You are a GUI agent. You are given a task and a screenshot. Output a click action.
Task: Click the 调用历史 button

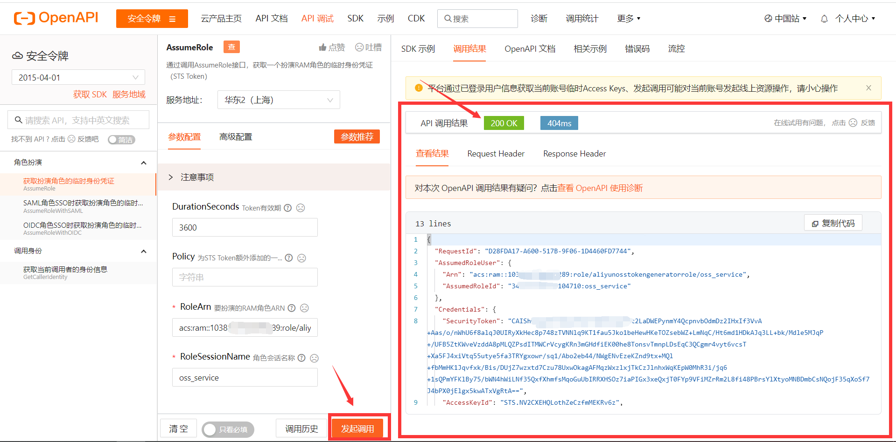point(301,428)
